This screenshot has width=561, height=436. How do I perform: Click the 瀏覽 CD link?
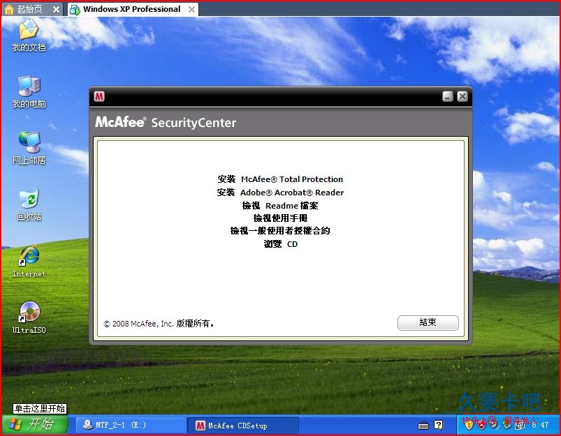[x=280, y=243]
